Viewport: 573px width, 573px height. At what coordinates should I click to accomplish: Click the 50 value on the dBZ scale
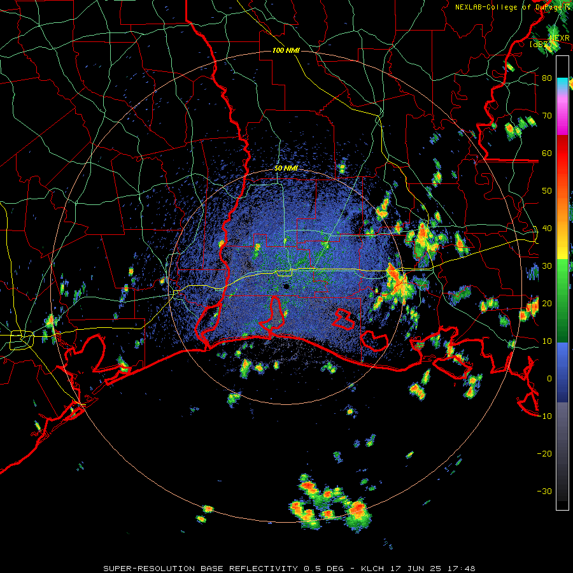point(547,191)
